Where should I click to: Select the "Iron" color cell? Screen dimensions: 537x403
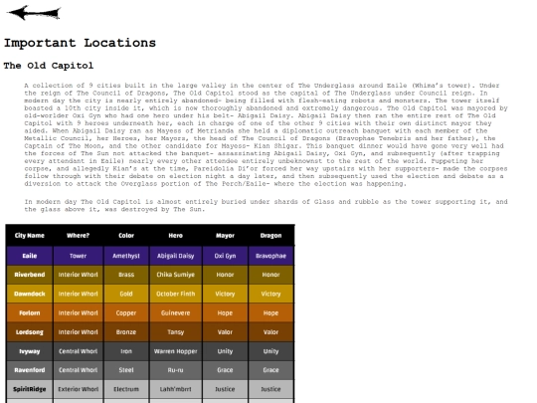coord(126,351)
